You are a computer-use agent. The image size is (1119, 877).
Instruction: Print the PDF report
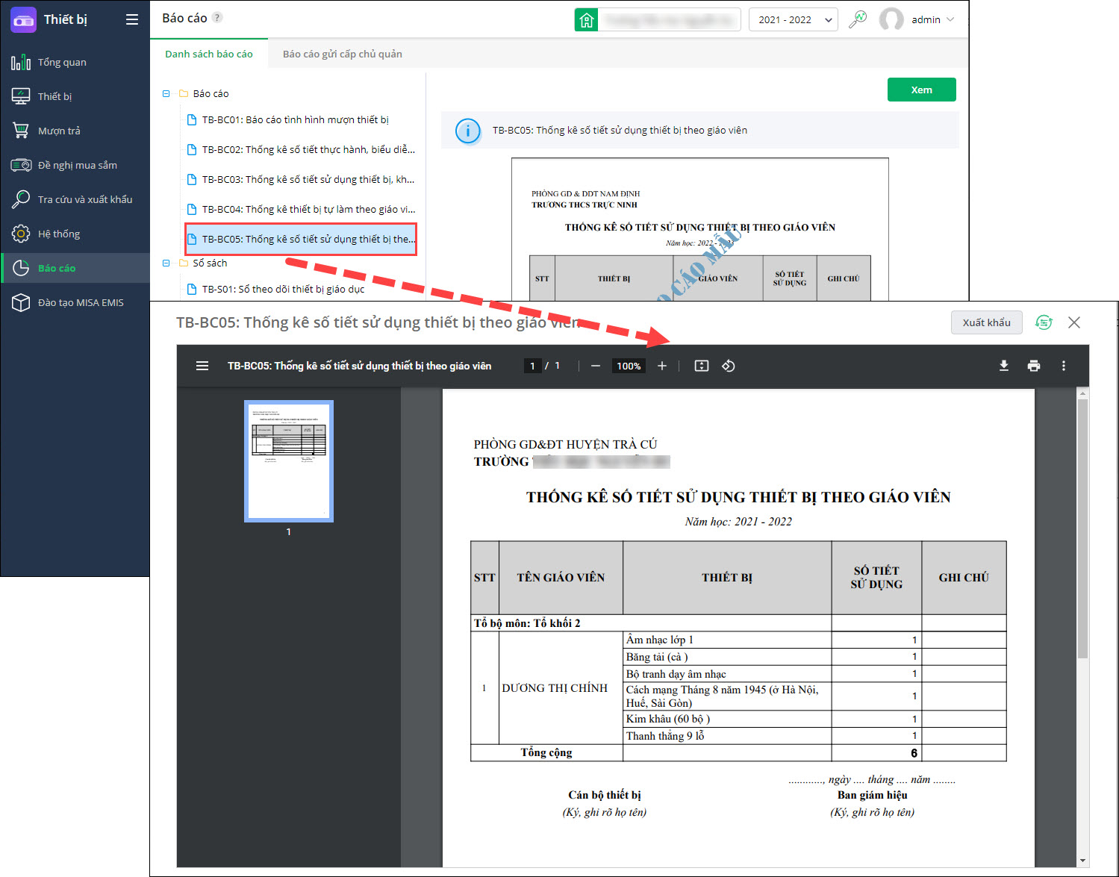pos(1034,366)
